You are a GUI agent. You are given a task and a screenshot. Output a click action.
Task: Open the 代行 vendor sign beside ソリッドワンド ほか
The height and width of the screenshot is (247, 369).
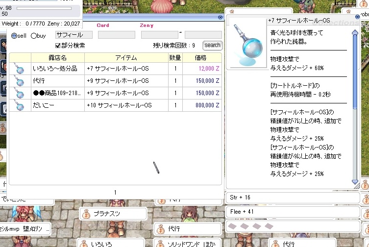coord(302,243)
